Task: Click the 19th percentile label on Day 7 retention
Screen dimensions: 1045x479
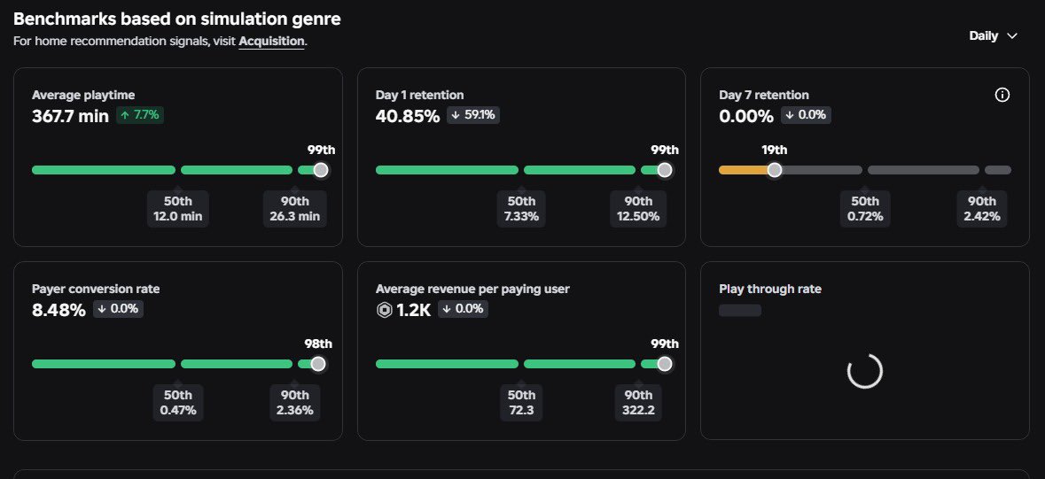Action: click(775, 150)
